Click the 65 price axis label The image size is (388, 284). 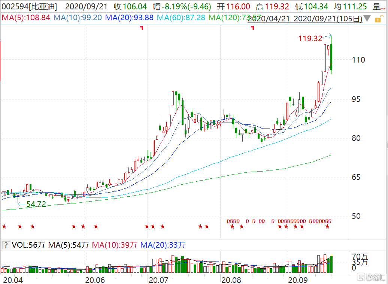(356, 177)
